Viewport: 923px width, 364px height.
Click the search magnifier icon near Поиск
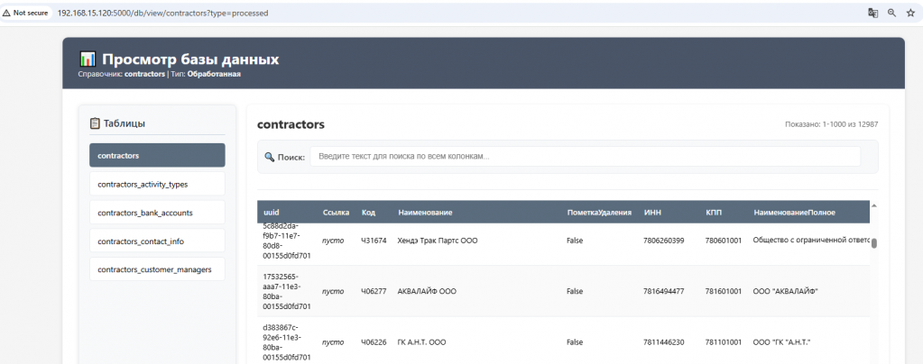tap(269, 157)
